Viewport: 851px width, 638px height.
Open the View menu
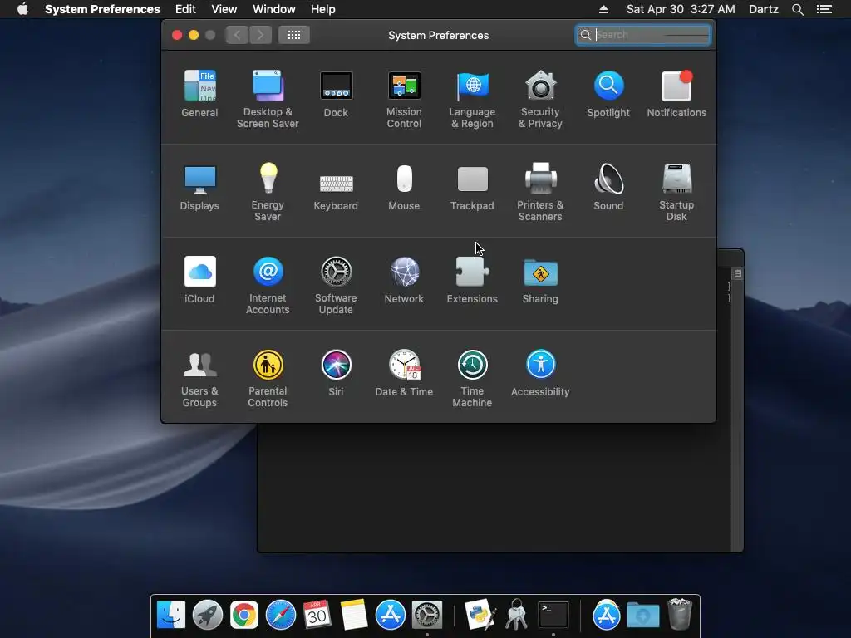(224, 9)
